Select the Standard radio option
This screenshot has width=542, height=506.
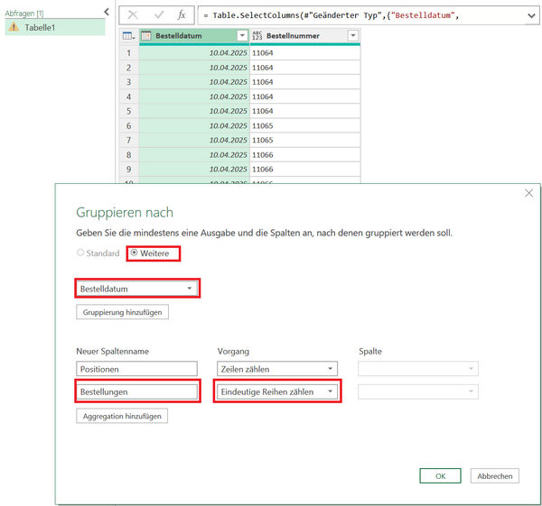point(79,253)
